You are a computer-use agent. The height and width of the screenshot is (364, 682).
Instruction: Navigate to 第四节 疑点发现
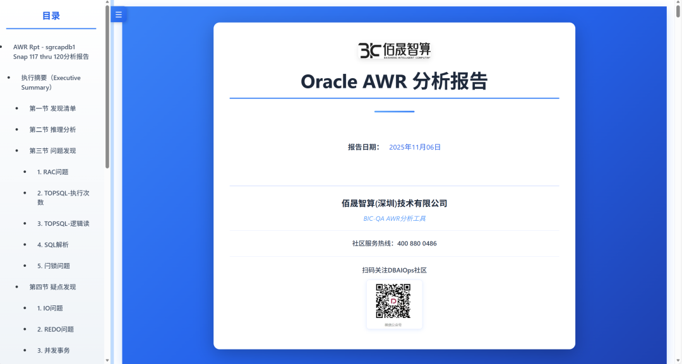[x=52, y=286]
